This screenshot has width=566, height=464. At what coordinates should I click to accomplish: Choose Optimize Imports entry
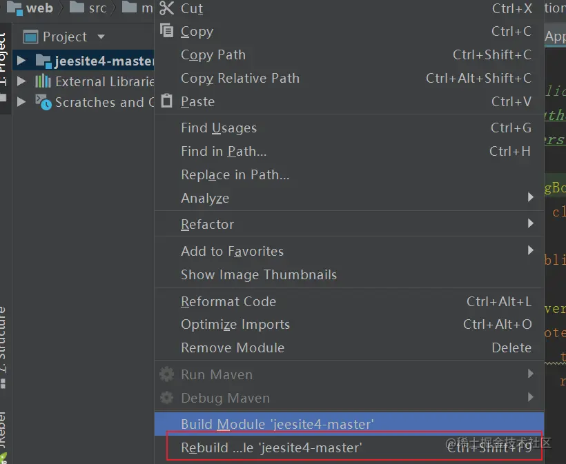tap(349, 325)
